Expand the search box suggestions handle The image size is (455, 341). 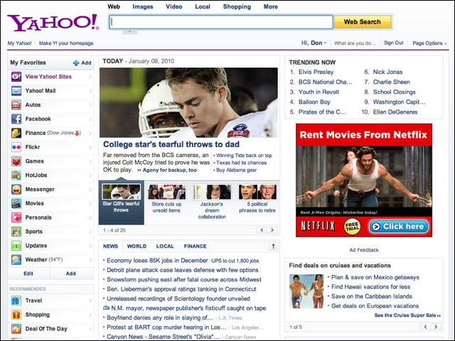[x=129, y=31]
